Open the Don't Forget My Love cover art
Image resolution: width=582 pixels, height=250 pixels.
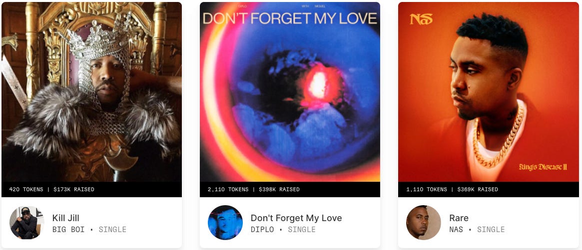(x=290, y=92)
